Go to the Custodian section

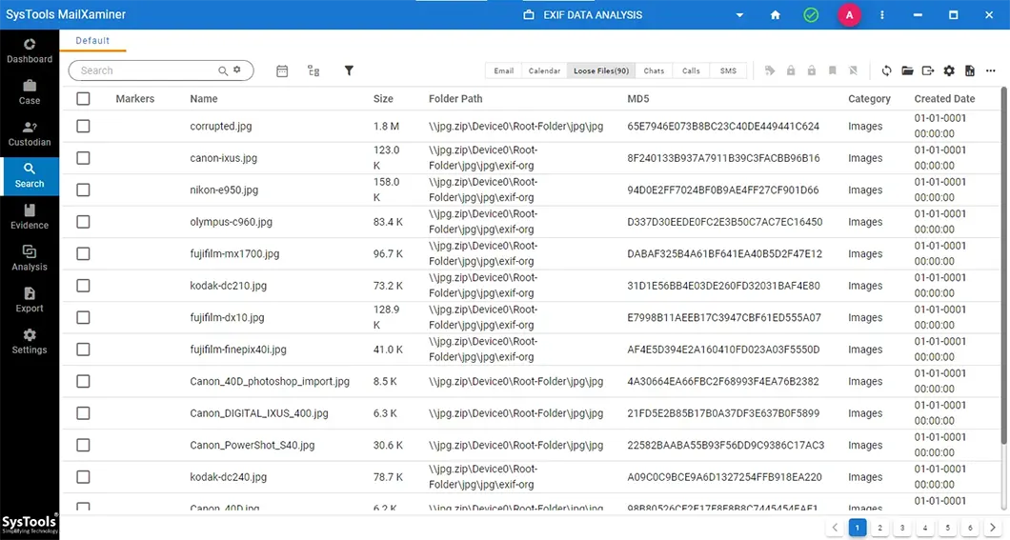click(x=29, y=134)
